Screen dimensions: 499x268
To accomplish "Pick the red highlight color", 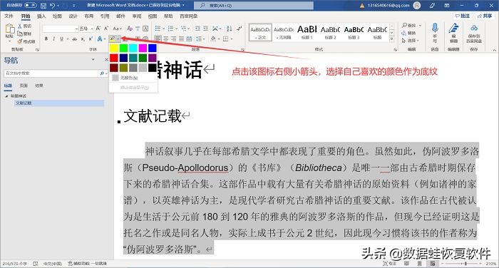I will pos(114,58).
